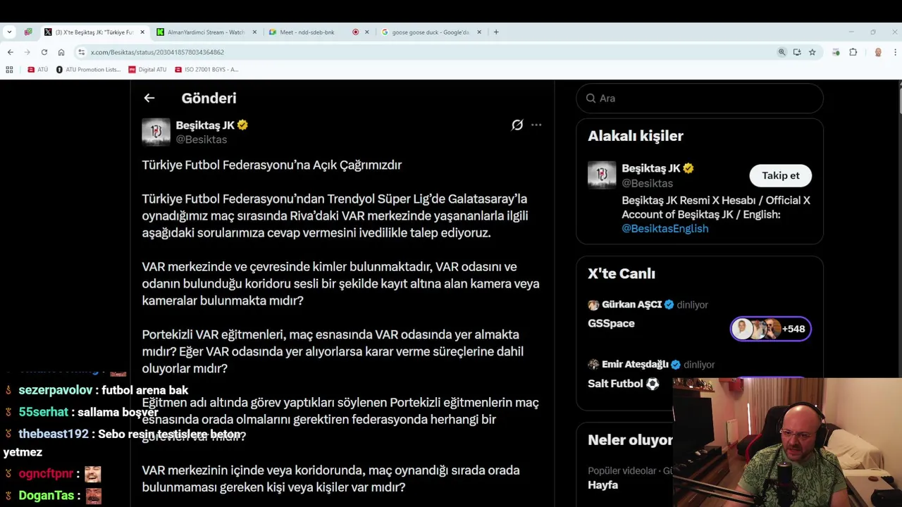Select the x.com URL in the address bar
This screenshot has height=507, width=902.
(x=157, y=52)
